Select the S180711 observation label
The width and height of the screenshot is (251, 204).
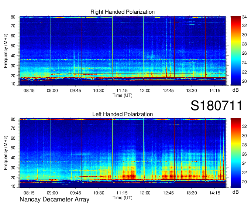pyautogui.click(x=217, y=106)
